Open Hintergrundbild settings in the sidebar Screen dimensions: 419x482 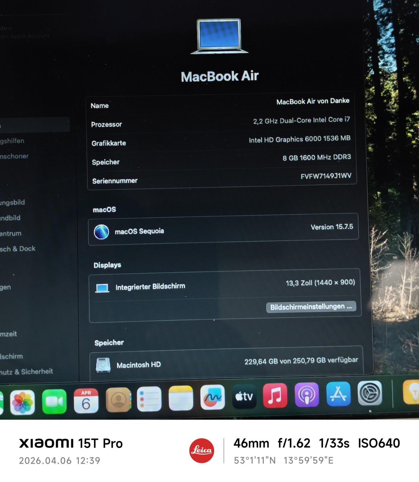10,218
